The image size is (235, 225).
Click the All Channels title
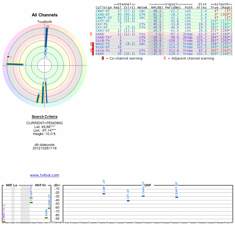[x=45, y=15]
